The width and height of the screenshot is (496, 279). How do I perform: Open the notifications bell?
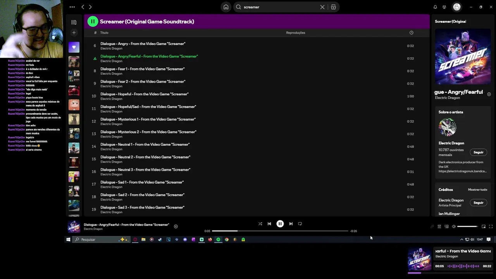(x=435, y=7)
